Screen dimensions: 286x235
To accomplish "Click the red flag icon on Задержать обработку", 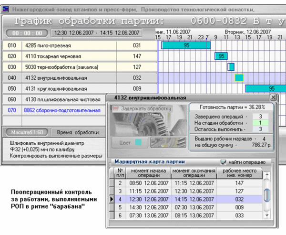I will (x=115, y=109).
